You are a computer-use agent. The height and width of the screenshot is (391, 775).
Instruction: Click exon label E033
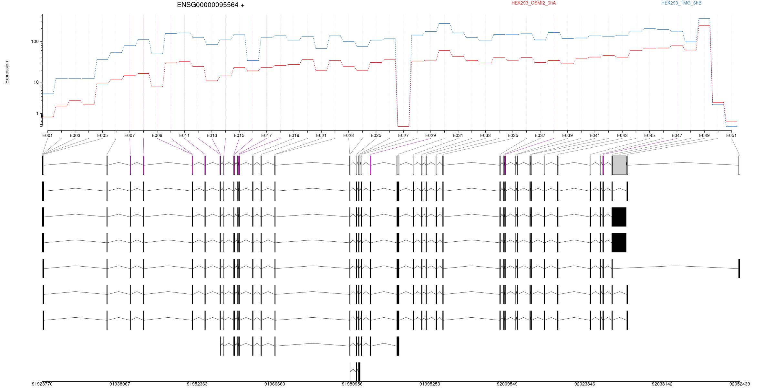(485, 135)
